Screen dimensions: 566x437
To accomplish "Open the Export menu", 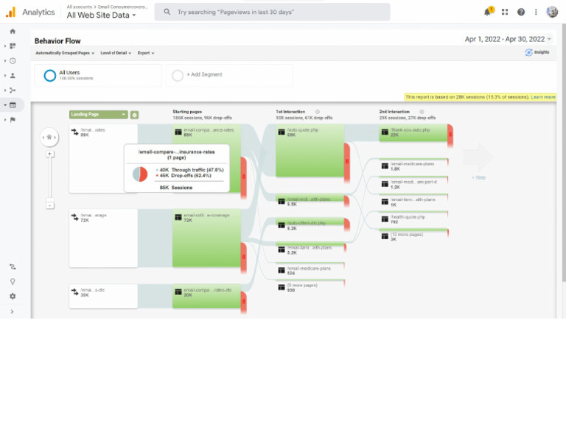I will pyautogui.click(x=146, y=53).
